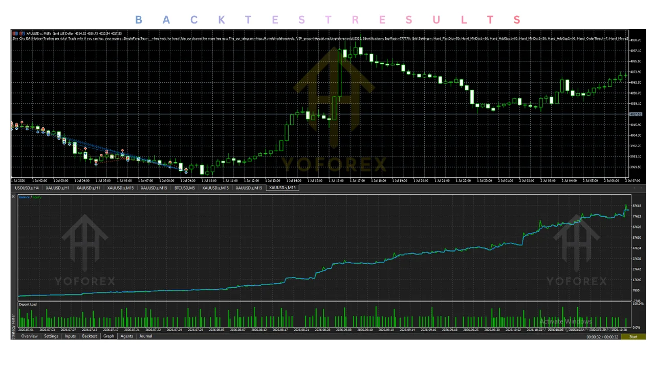Click the Equity legend label
The width and height of the screenshot is (655, 368).
point(36,197)
